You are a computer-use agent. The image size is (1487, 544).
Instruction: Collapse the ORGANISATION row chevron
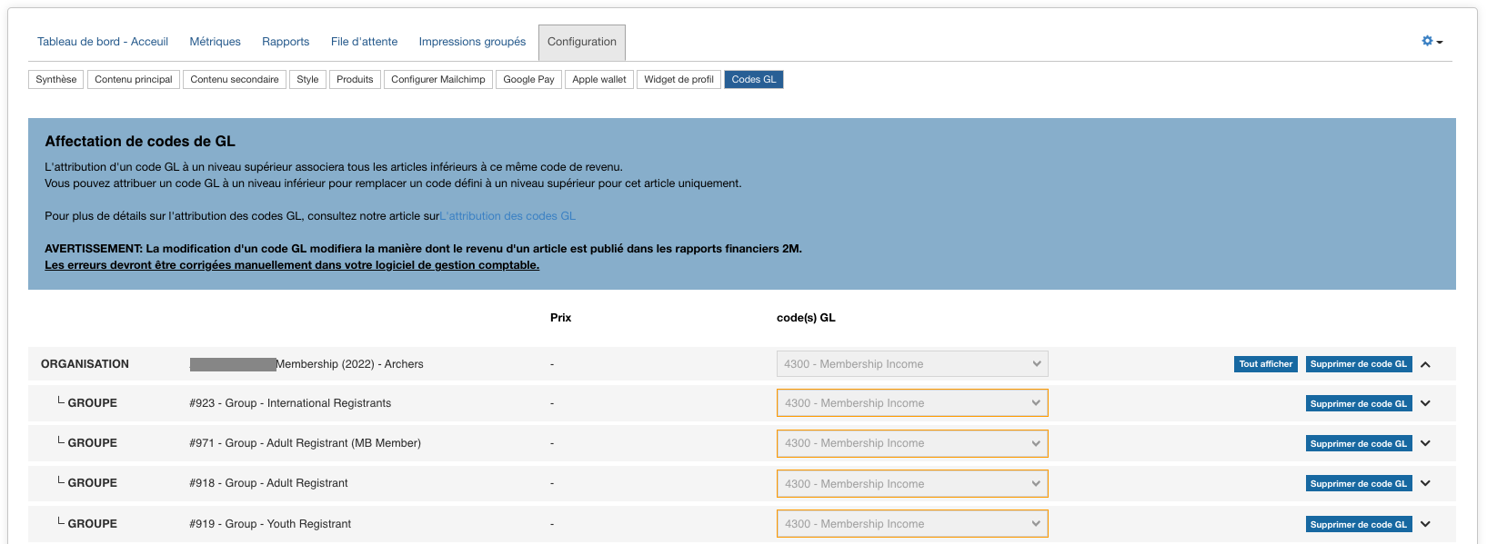pyautogui.click(x=1425, y=364)
